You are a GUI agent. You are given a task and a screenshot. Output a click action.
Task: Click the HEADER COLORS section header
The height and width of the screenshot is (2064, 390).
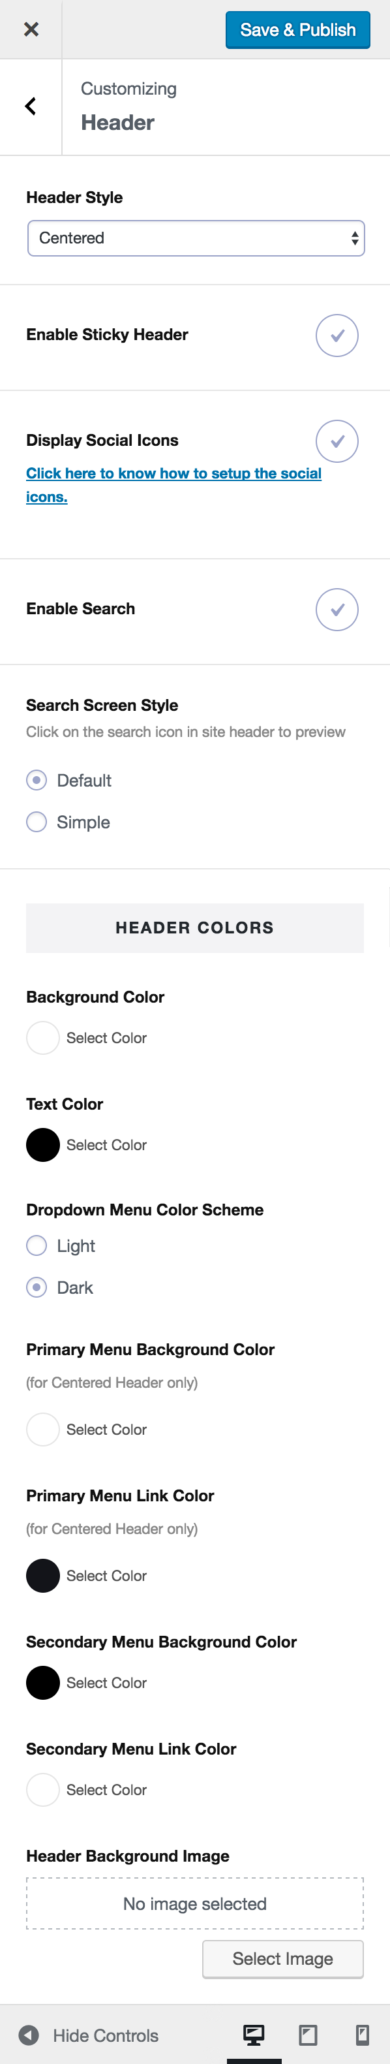pyautogui.click(x=194, y=928)
